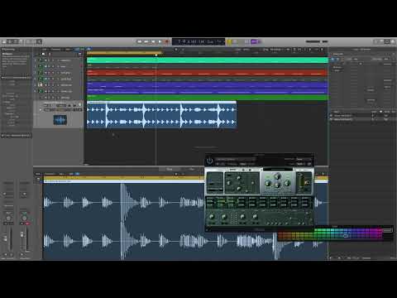Click the Quick Help button in the control bar
This screenshot has width=397, height=298.
coord(16,41)
